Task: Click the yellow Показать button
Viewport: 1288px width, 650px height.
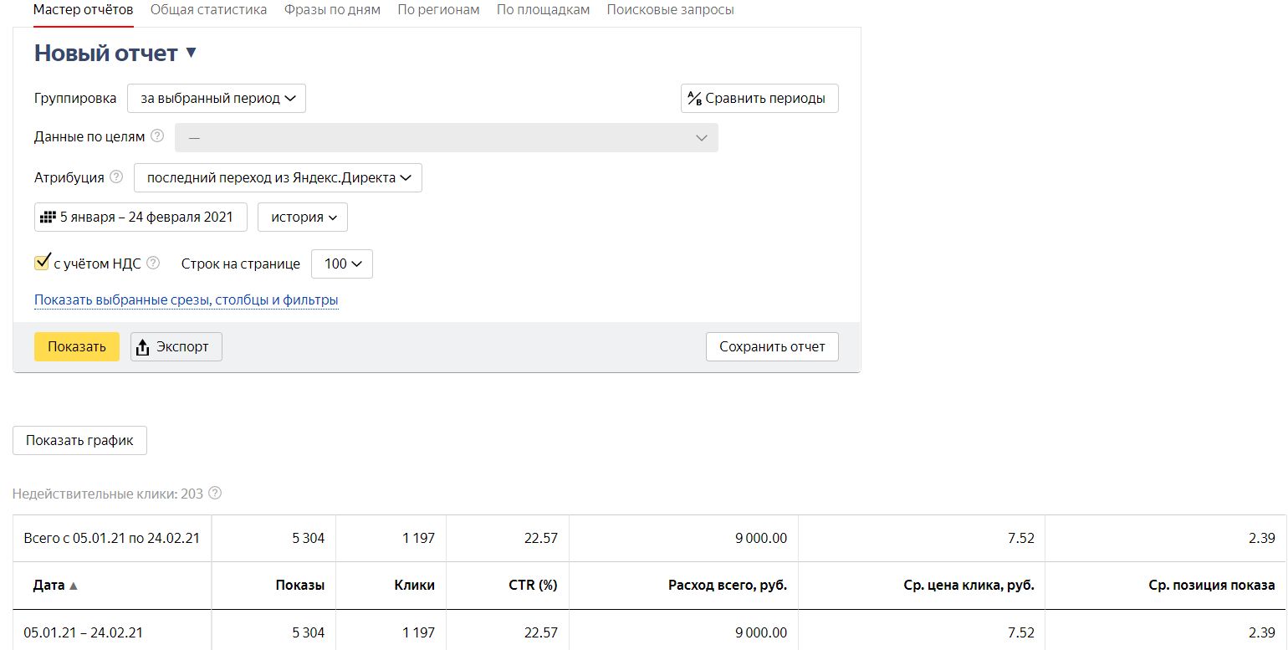Action: pos(77,346)
